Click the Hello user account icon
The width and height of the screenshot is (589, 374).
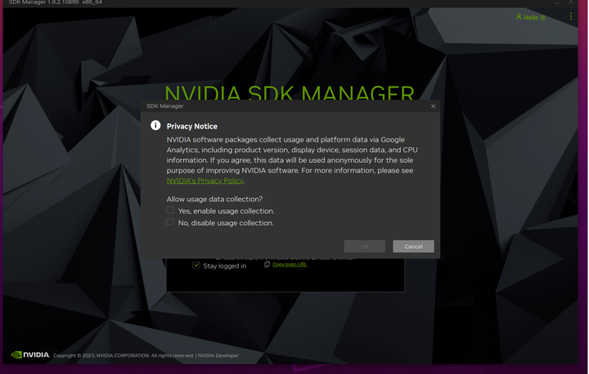[519, 17]
